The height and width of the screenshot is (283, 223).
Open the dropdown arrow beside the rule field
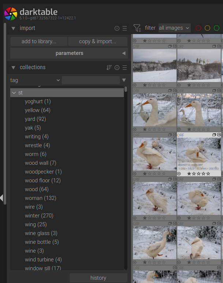[124, 80]
